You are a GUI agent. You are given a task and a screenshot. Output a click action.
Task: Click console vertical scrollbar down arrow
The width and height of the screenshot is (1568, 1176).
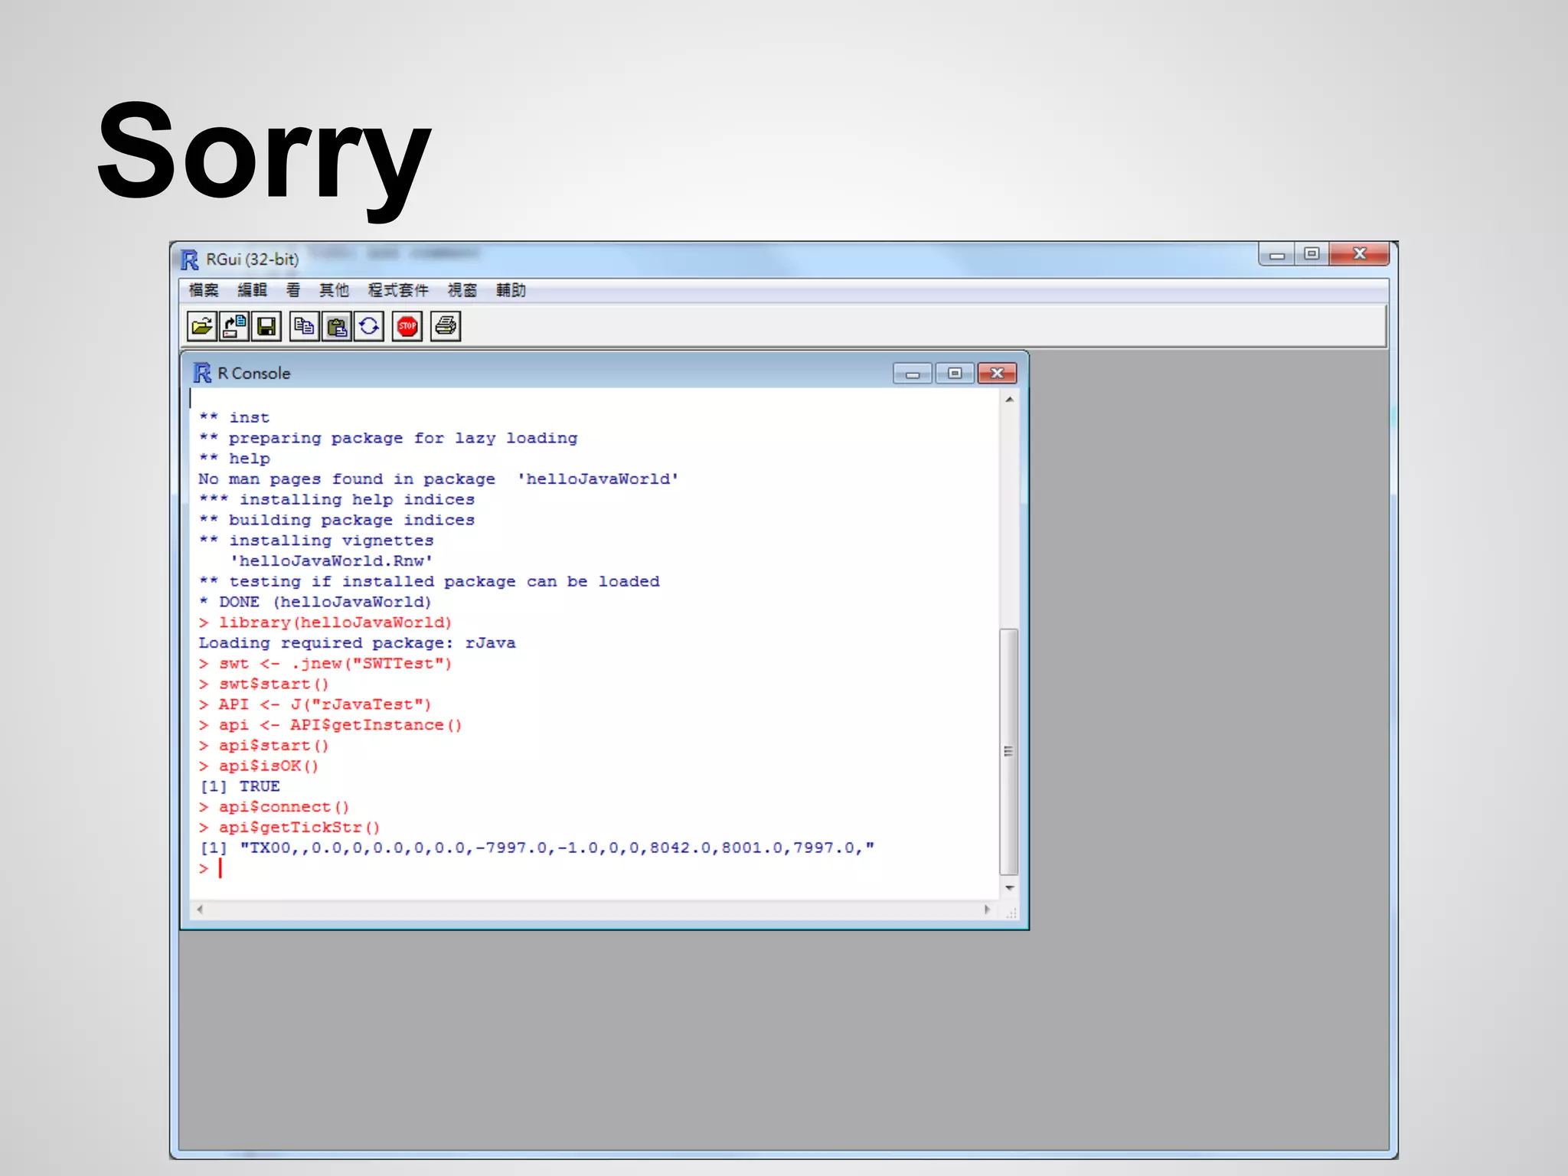point(1010,887)
